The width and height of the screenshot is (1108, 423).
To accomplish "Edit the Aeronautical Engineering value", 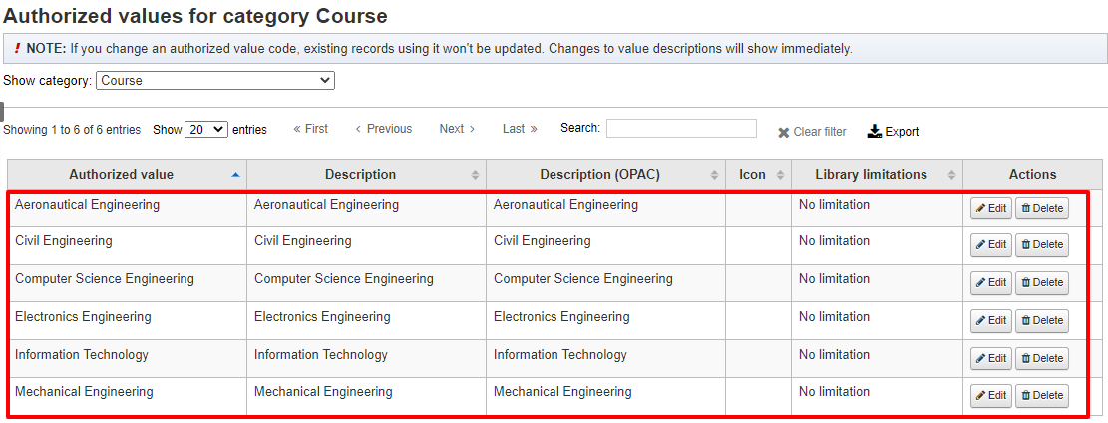I will coord(990,208).
